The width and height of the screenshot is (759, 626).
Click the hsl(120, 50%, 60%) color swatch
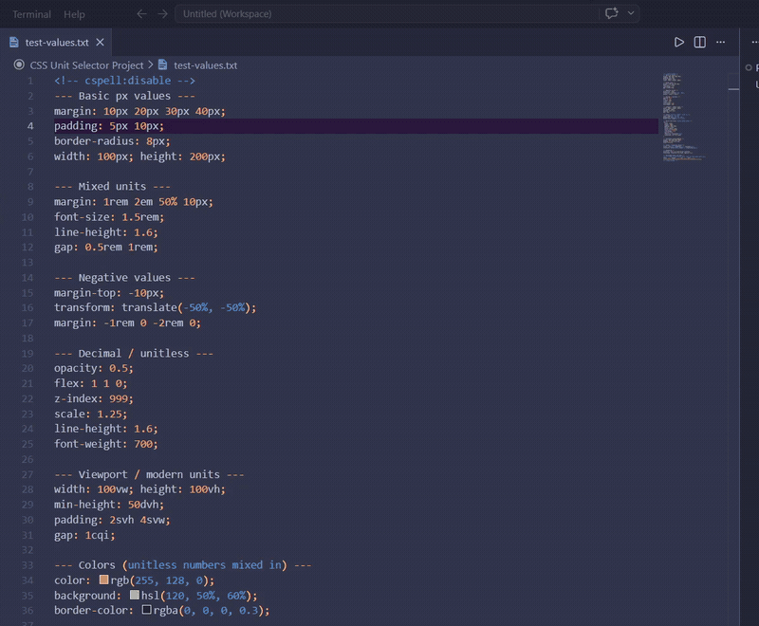[135, 595]
